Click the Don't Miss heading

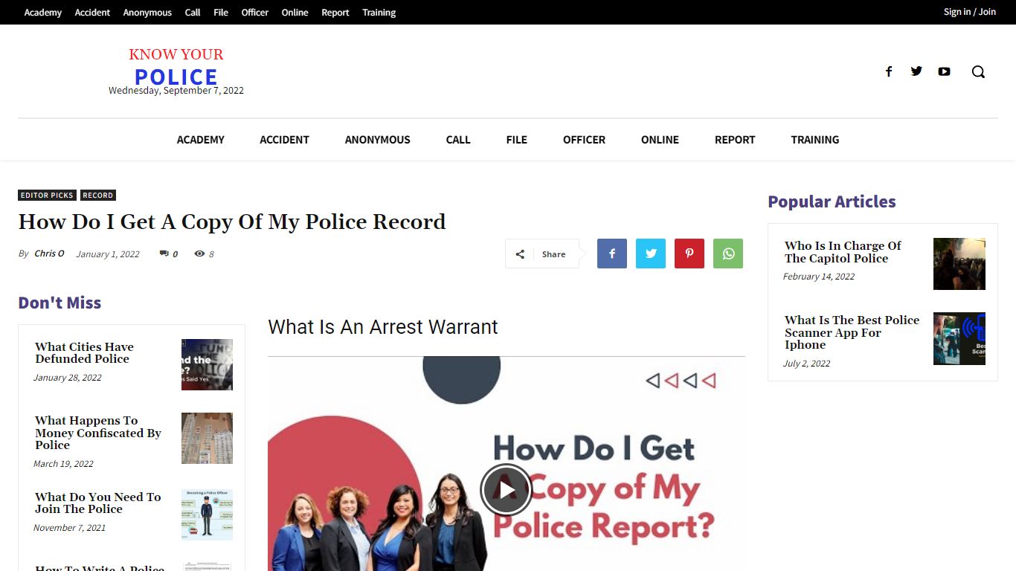60,303
